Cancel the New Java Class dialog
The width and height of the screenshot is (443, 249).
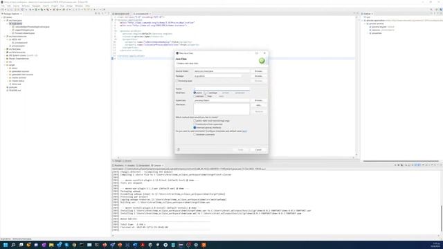[258, 149]
